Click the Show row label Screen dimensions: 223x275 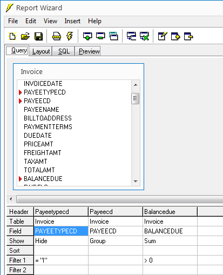[x=20, y=241]
